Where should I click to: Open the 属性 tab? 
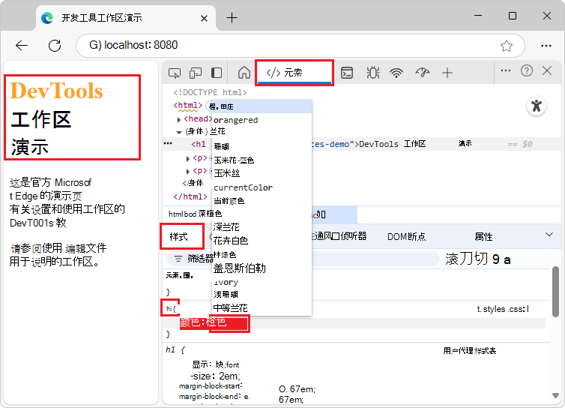pyautogui.click(x=483, y=237)
